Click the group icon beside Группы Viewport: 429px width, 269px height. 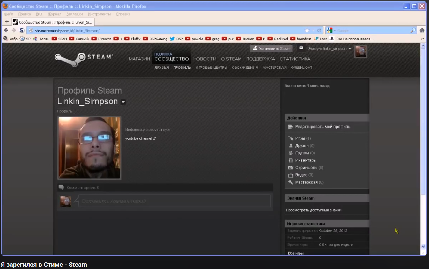point(291,153)
